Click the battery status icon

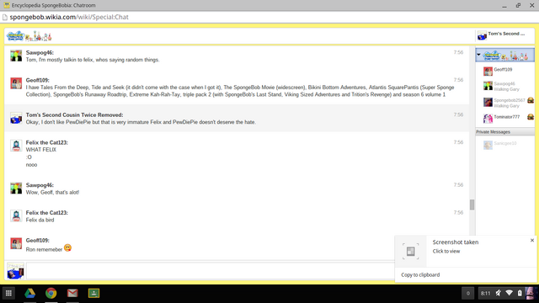coord(520,293)
